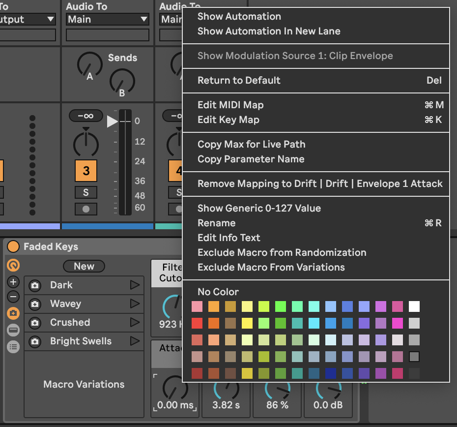The width and height of the screenshot is (457, 427).
Task: Pick the pure white color swatch
Action: click(x=414, y=306)
